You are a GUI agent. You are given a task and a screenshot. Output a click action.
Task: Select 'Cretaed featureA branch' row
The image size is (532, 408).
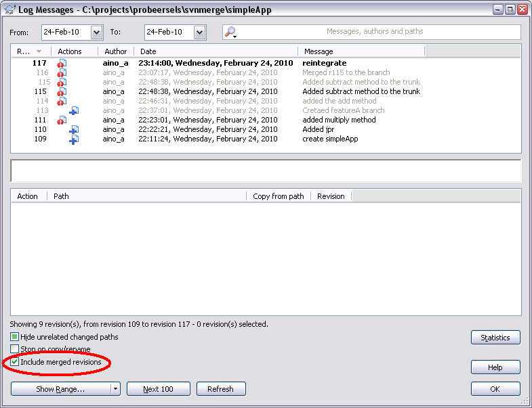266,110
